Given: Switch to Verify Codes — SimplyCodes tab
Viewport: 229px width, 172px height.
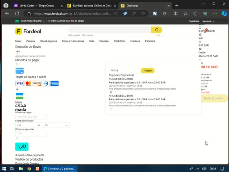Looking at the screenshot, I should (36, 6).
